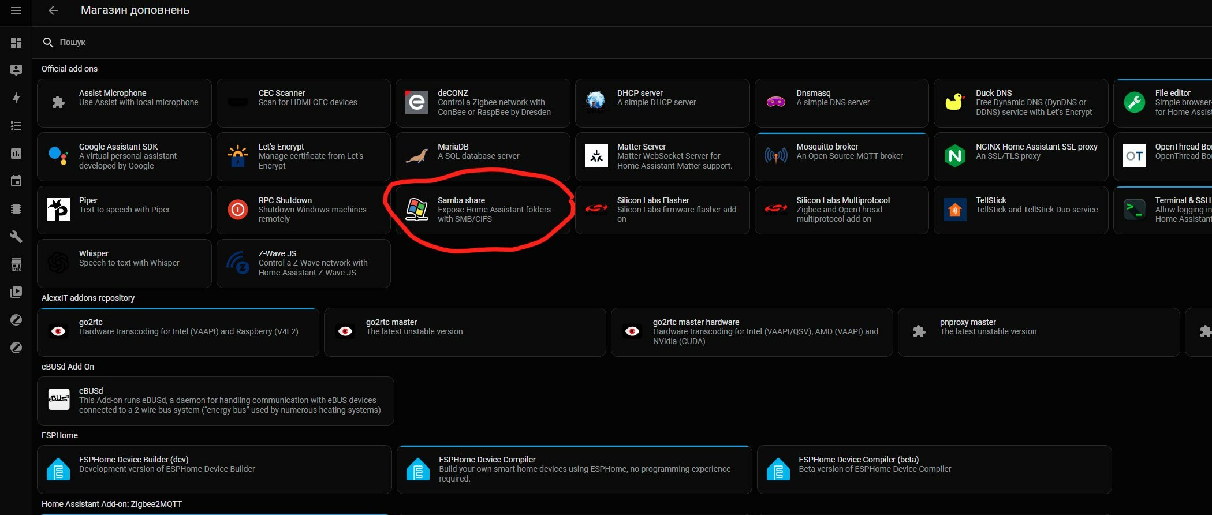Open the dashboard overview sidebar icon
This screenshot has height=515, width=1212.
(x=16, y=43)
